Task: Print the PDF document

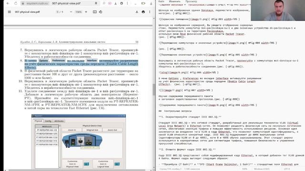Action: [143, 12]
